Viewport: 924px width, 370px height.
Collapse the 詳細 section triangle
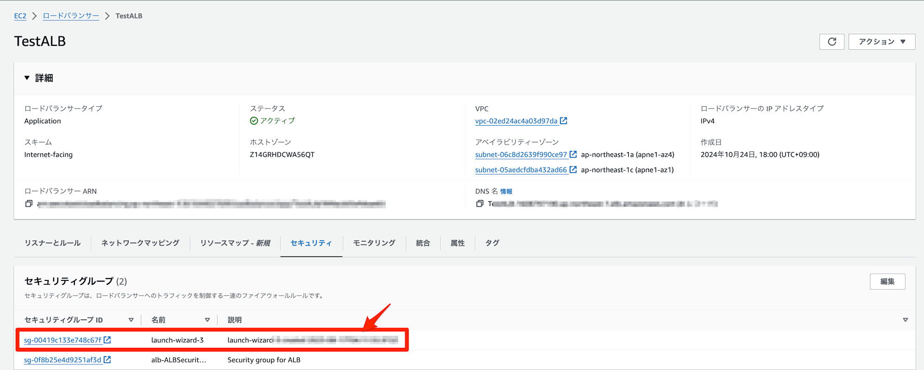(x=27, y=78)
